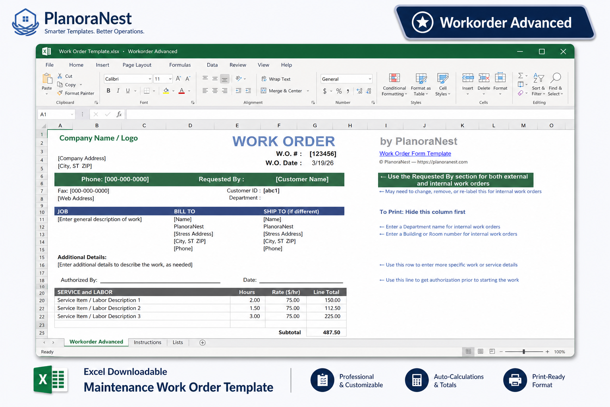Click the Fill Color bucket icon
This screenshot has height=407, width=610.
click(166, 91)
